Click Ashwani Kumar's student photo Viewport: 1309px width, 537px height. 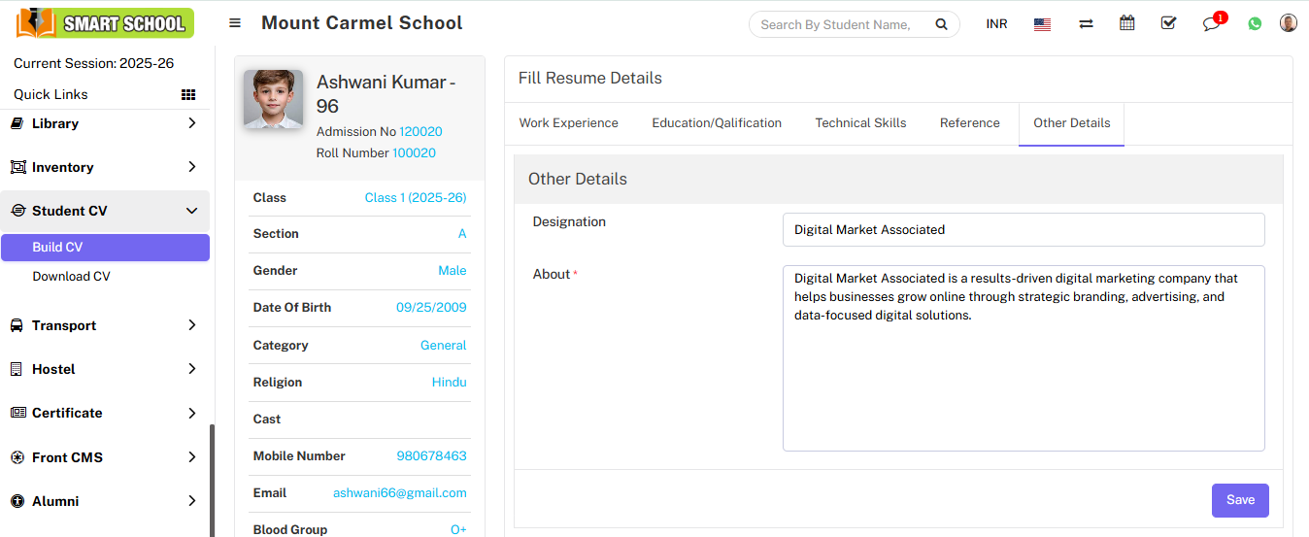click(273, 99)
